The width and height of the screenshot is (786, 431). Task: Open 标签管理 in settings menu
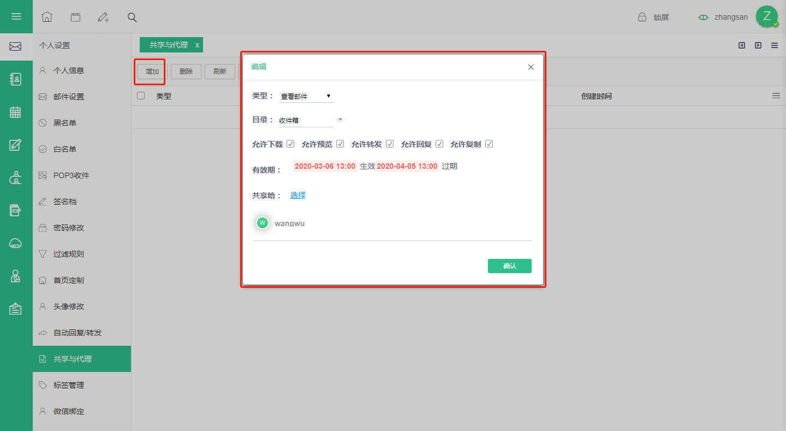point(82,385)
